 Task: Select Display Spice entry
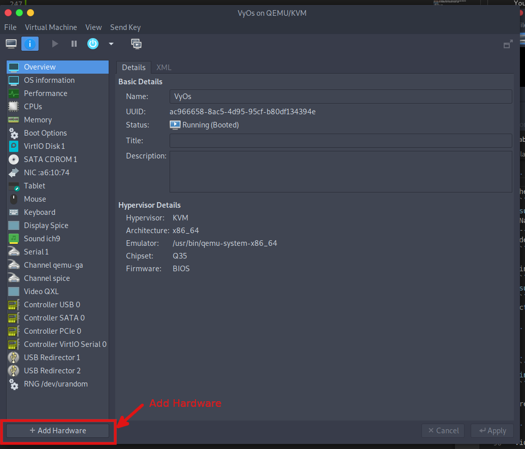(x=57, y=226)
